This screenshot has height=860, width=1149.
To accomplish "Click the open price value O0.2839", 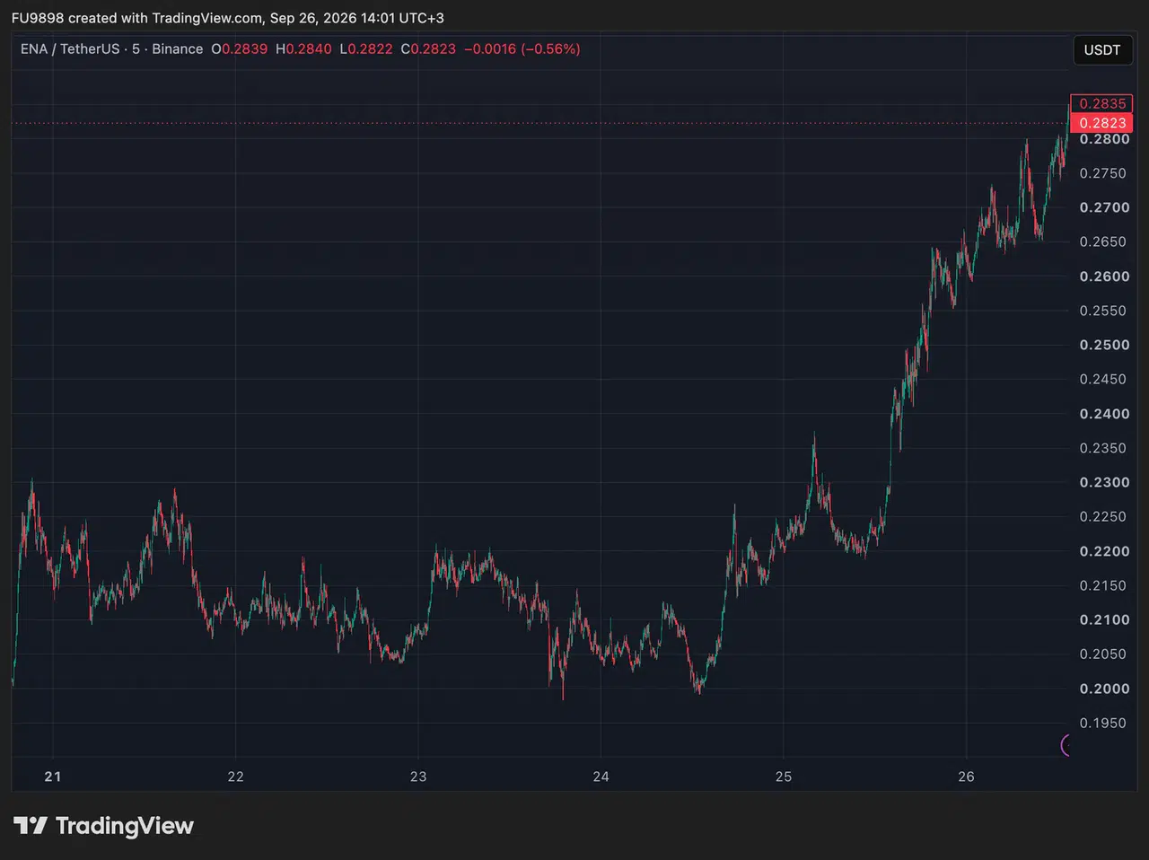I will pyautogui.click(x=240, y=49).
